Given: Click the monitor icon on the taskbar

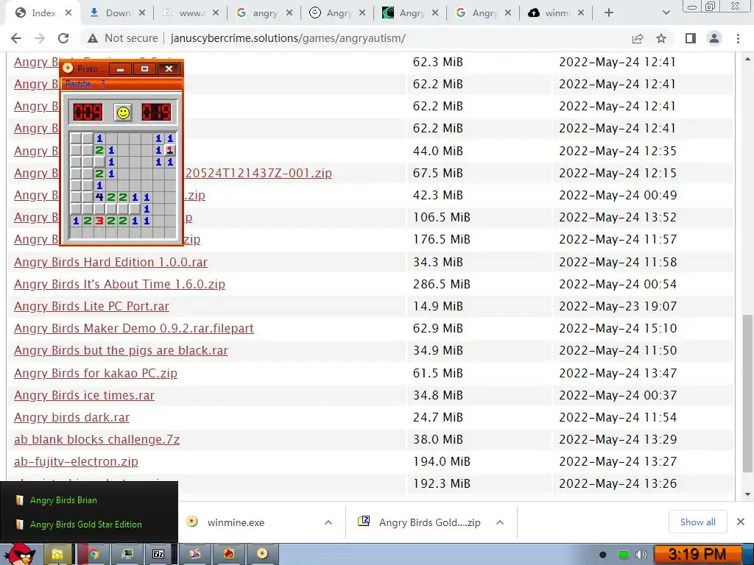Looking at the screenshot, I should [x=127, y=555].
